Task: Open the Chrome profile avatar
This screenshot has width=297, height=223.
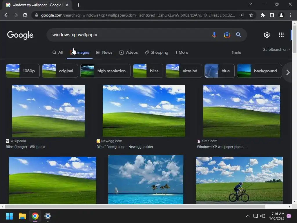Action: pos(281,15)
